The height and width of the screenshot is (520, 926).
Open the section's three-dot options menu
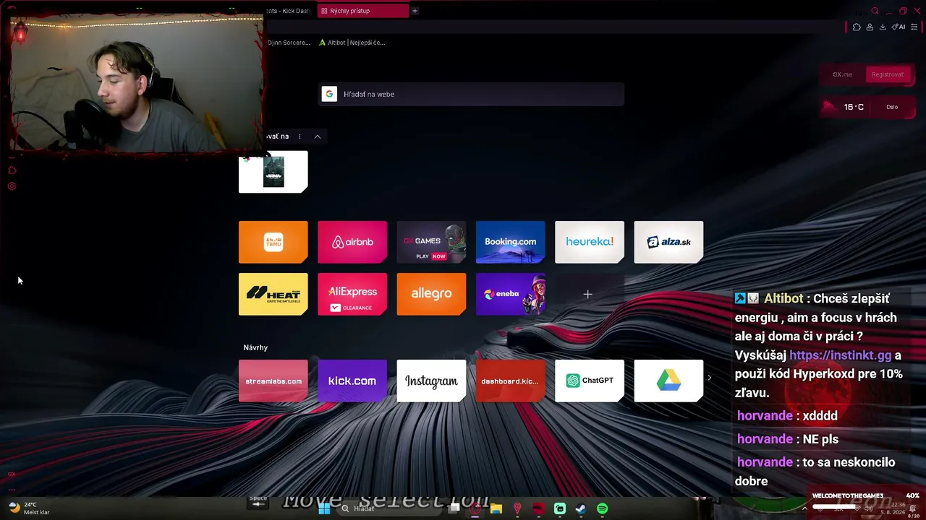point(300,136)
